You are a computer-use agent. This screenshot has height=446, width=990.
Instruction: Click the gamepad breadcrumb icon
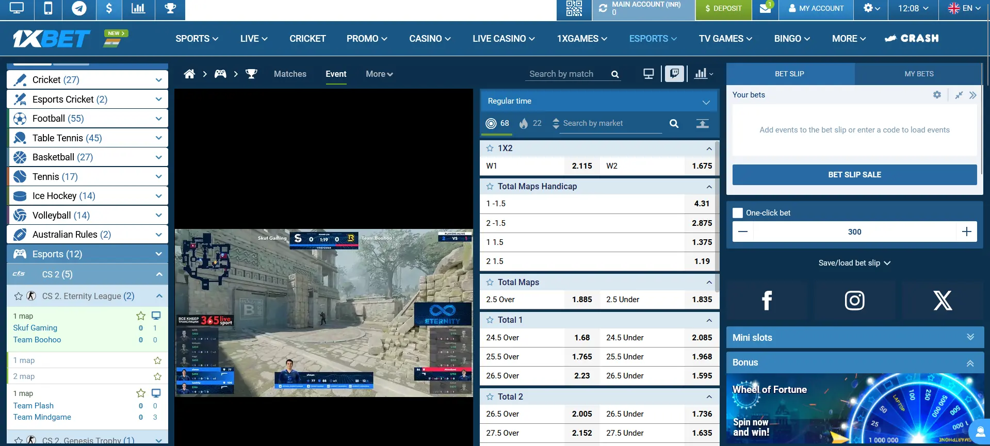coord(220,74)
